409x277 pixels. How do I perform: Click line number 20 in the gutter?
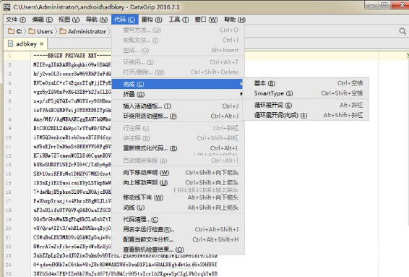pyautogui.click(x=9, y=228)
